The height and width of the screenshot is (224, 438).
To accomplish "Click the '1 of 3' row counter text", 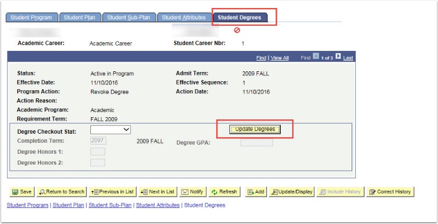I will click(x=327, y=58).
